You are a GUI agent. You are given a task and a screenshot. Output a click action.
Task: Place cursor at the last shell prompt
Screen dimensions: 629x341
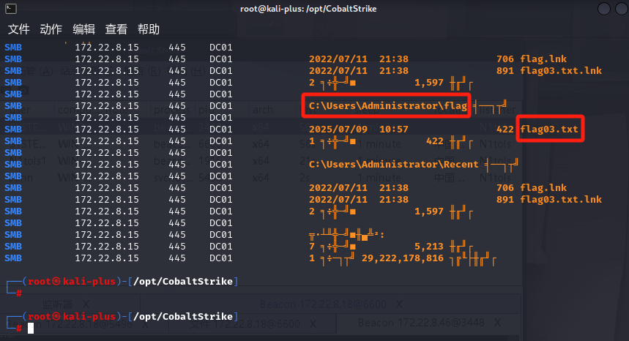(31, 328)
